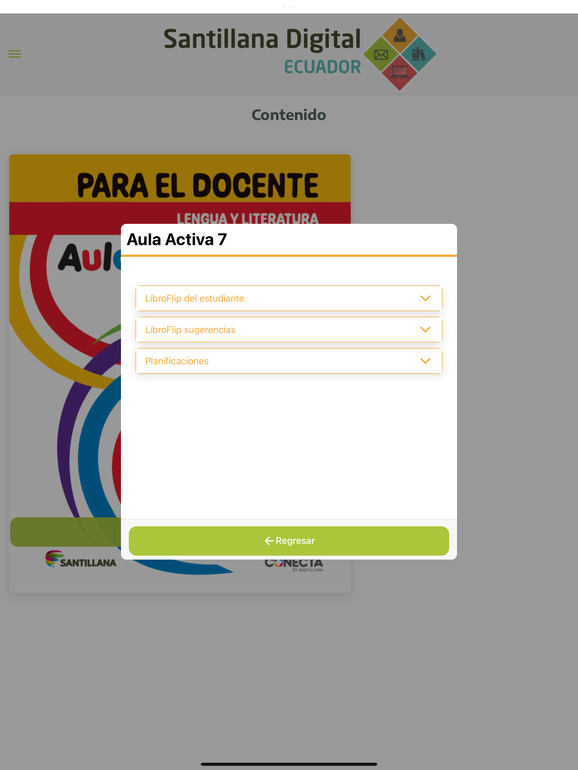Open the LibroFlip del estudiante section

coord(289,298)
